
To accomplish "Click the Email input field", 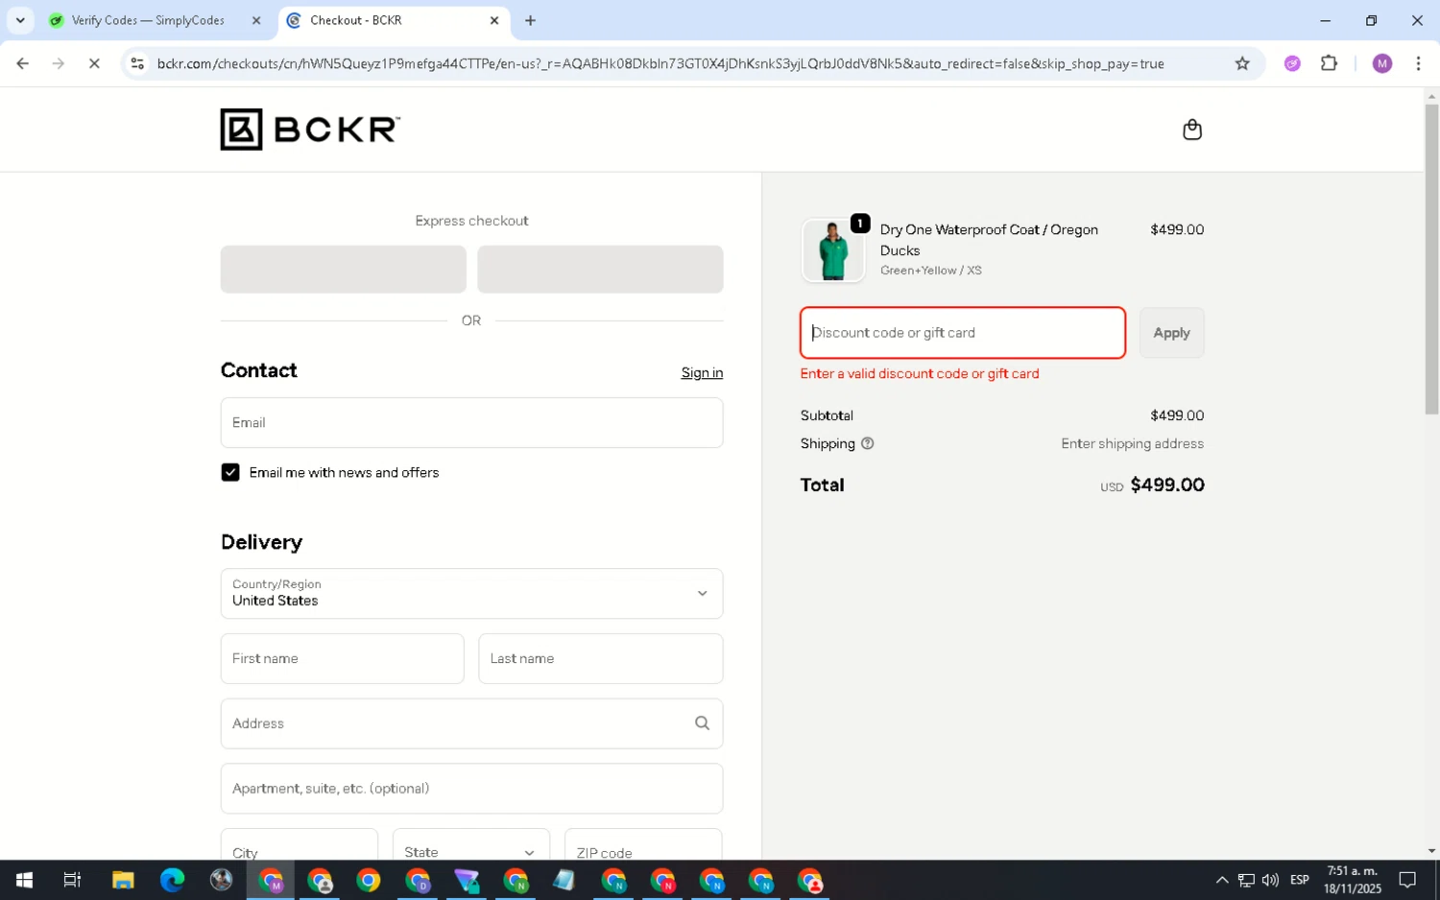I will click(x=471, y=422).
